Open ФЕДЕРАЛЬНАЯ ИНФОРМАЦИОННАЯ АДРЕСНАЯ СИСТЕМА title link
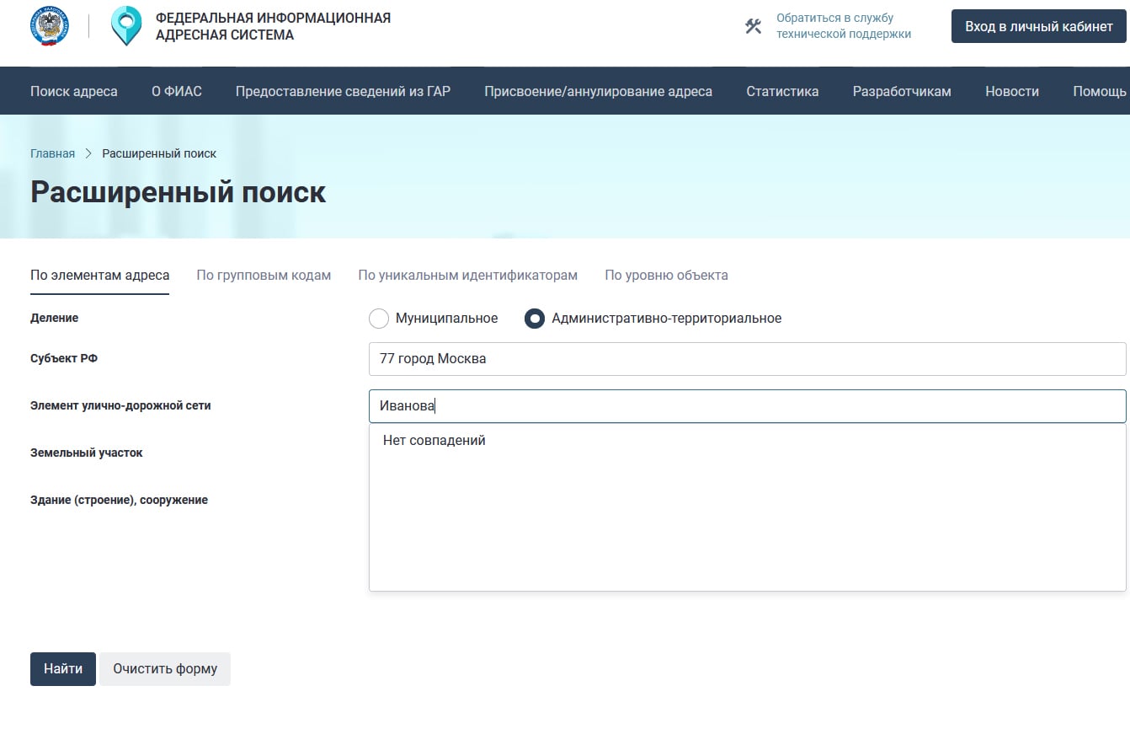 [x=273, y=26]
